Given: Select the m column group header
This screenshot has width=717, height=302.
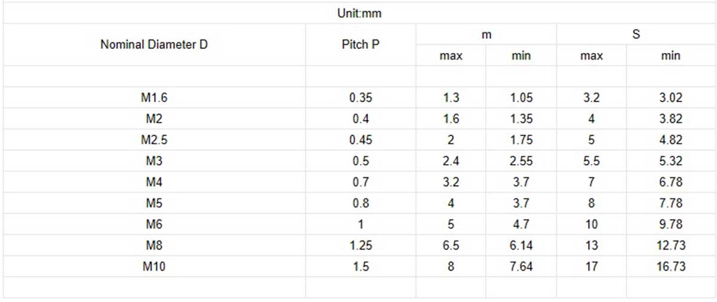Looking at the screenshot, I should pyautogui.click(x=486, y=35).
